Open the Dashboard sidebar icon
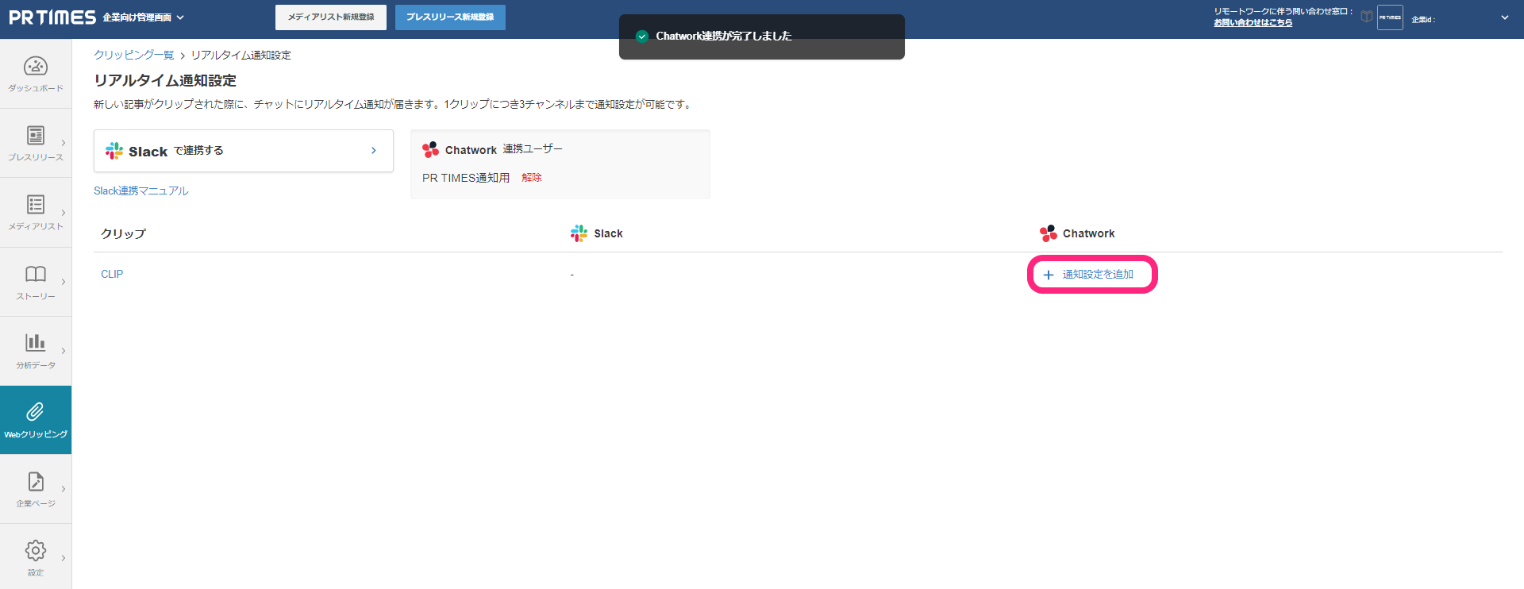This screenshot has width=1524, height=589. [36, 66]
